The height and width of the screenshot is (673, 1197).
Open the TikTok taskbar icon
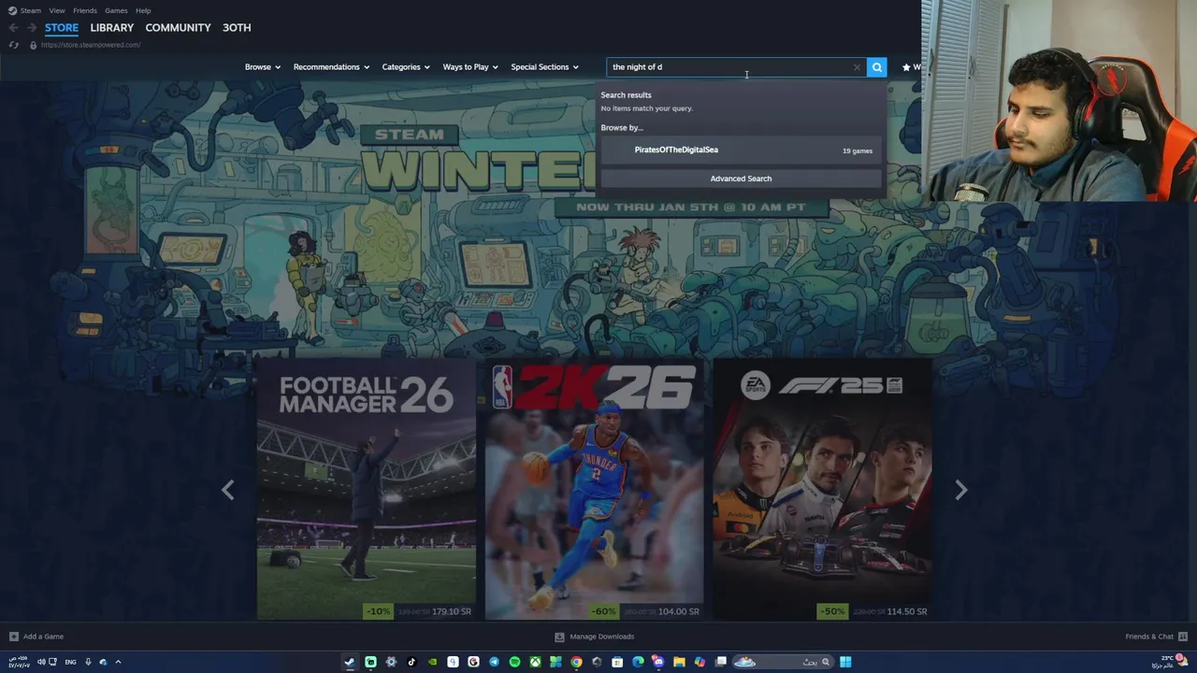click(x=411, y=662)
